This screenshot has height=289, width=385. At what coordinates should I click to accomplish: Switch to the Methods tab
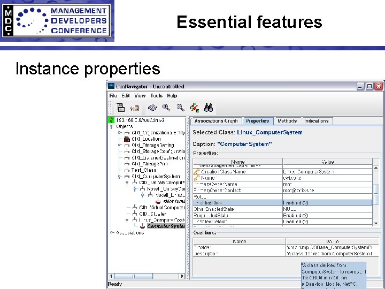[287, 121]
